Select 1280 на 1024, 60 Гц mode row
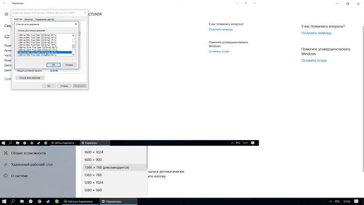Screen dimensions: 364x205 coord(44,47)
